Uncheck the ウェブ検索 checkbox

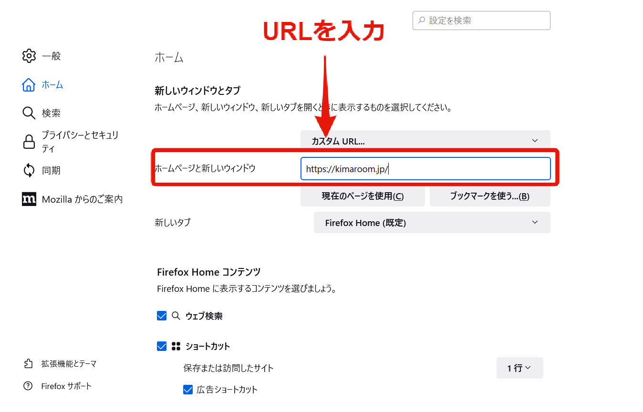[162, 316]
